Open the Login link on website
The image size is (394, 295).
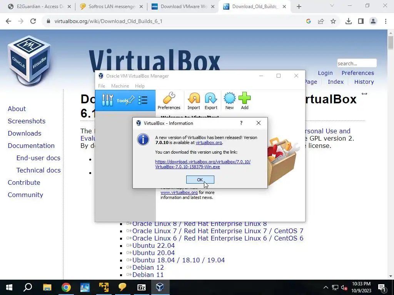325,73
